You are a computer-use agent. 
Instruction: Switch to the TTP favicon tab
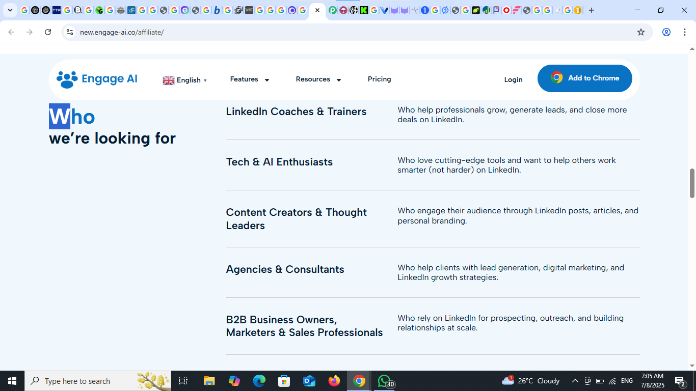tap(57, 10)
